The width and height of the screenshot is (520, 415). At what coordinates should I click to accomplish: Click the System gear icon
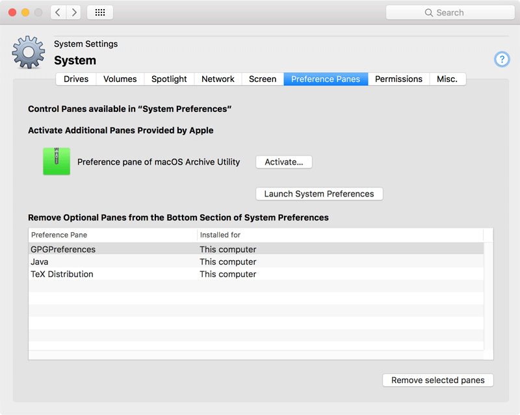point(29,53)
